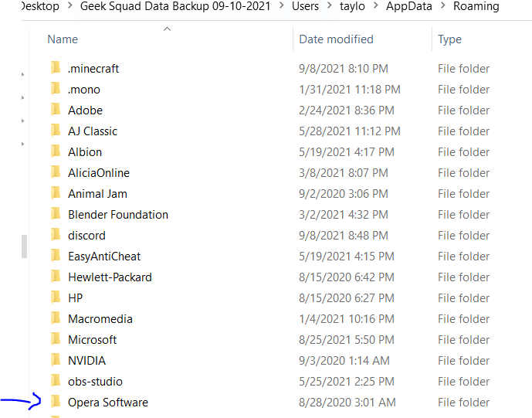Select the NVIDIA folder icon
Image resolution: width=532 pixels, height=418 pixels.
[x=56, y=360]
